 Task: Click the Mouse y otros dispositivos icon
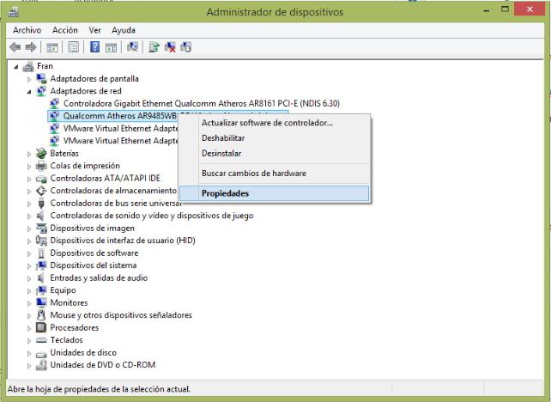pos(41,314)
